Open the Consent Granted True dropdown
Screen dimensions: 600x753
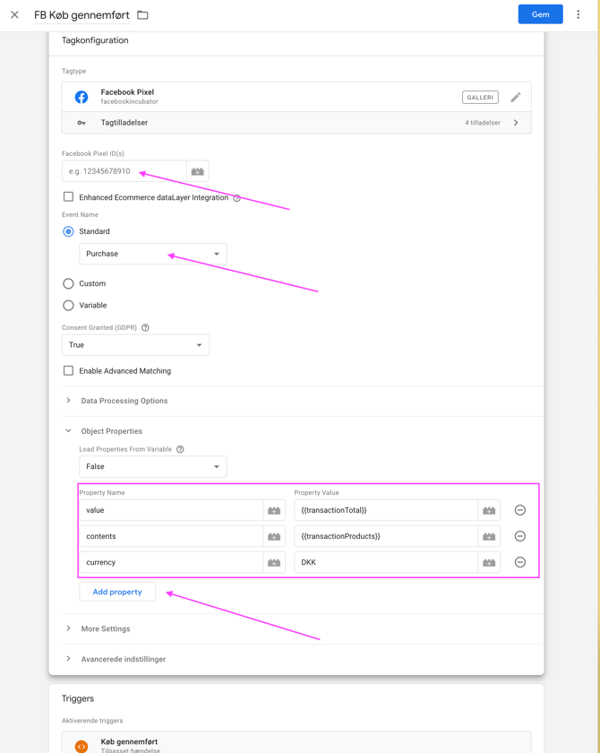pos(135,345)
